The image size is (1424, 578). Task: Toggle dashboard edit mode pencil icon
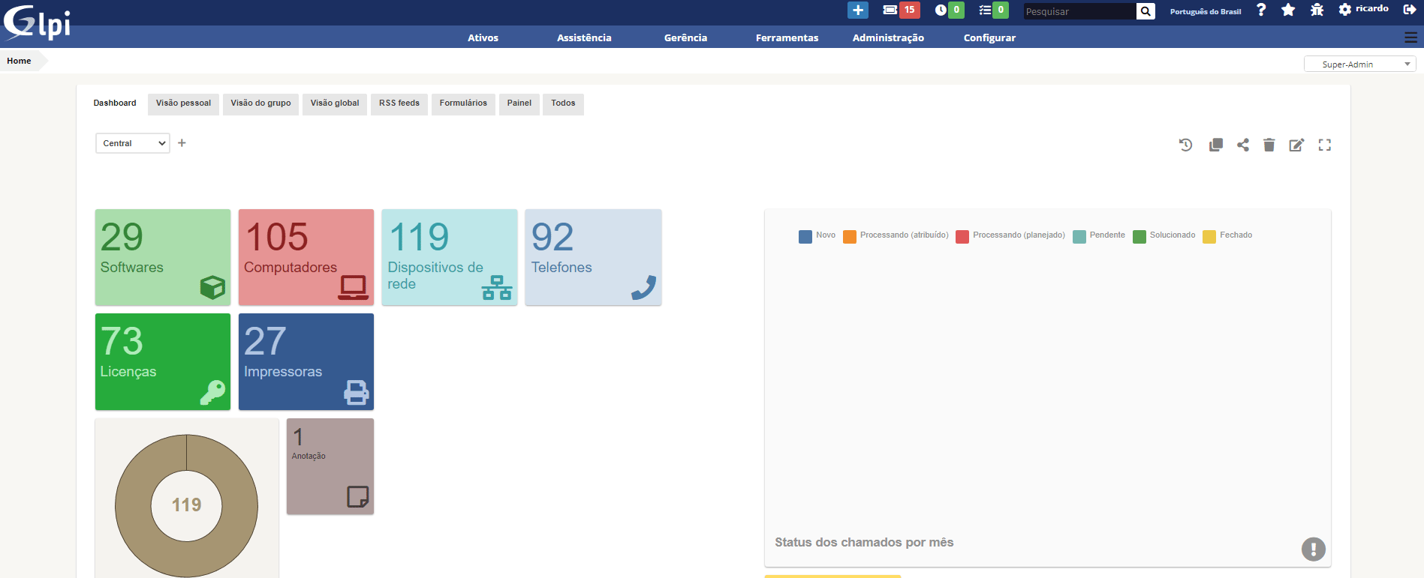[1296, 145]
